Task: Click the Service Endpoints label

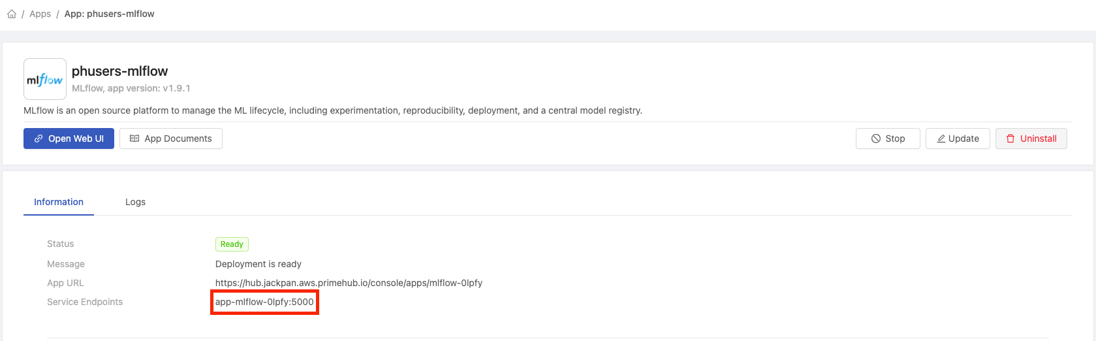Action: click(x=85, y=302)
